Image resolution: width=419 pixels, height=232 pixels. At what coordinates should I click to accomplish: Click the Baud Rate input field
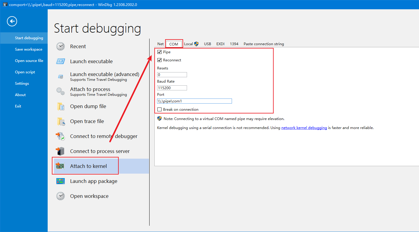(172, 88)
